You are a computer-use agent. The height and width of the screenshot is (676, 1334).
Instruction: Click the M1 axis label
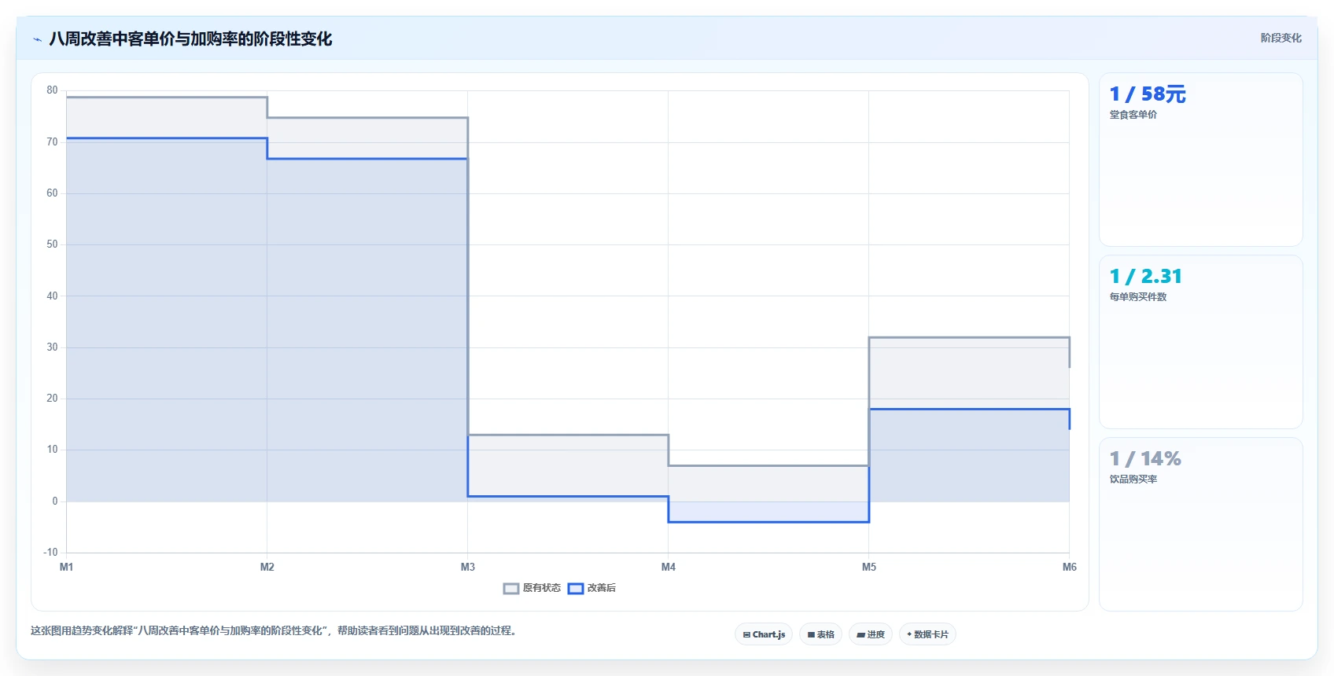(x=67, y=567)
